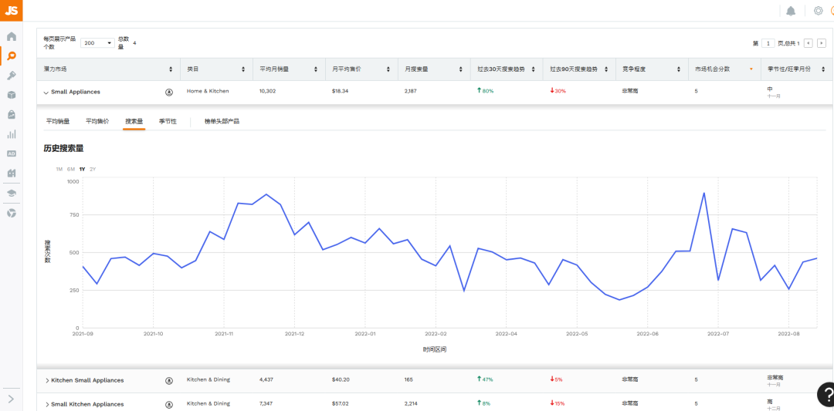This screenshot has height=411, width=834.
Task: Click the page number input field
Action: [x=768, y=43]
